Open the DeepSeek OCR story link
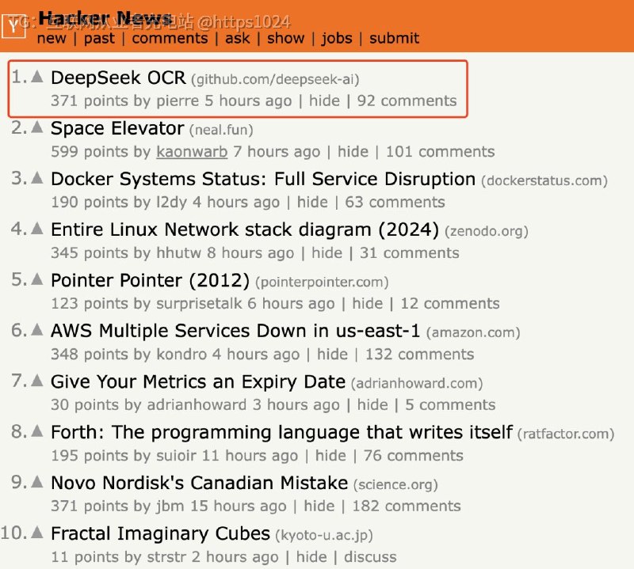Viewport: 634px width, 569px height. (118, 78)
